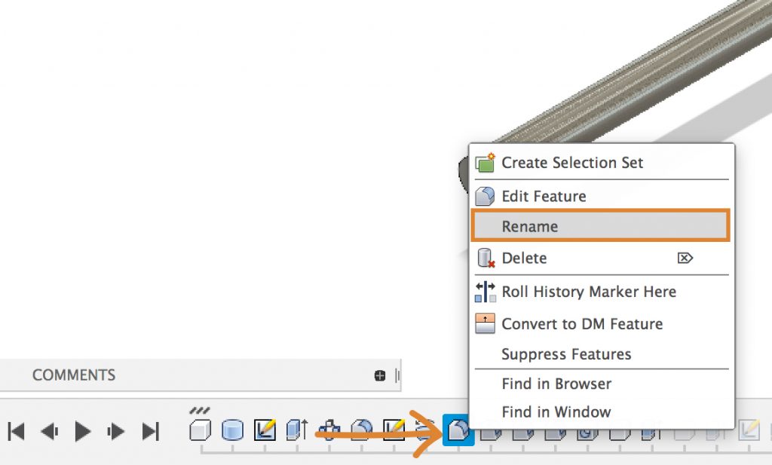Click the Edit Feature icon in the context menu
The image size is (772, 465).
click(486, 196)
